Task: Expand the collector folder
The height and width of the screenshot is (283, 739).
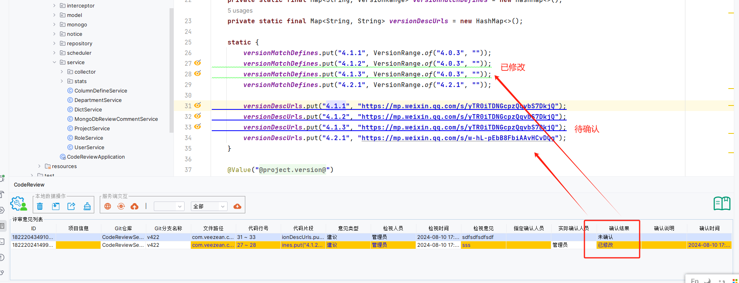Action: [x=62, y=72]
